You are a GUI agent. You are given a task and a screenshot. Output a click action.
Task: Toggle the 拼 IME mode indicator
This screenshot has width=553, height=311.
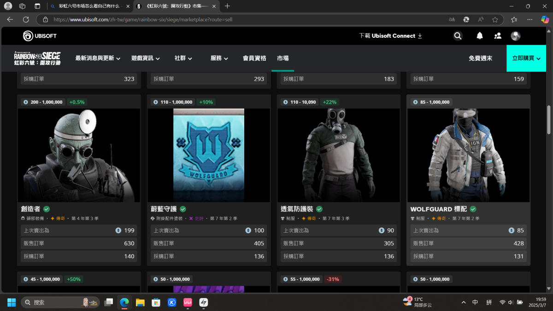coord(488,302)
